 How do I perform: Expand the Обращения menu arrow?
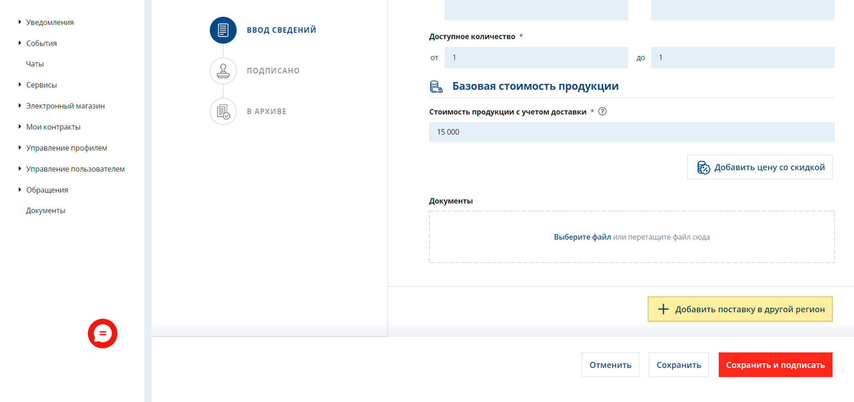tap(20, 190)
